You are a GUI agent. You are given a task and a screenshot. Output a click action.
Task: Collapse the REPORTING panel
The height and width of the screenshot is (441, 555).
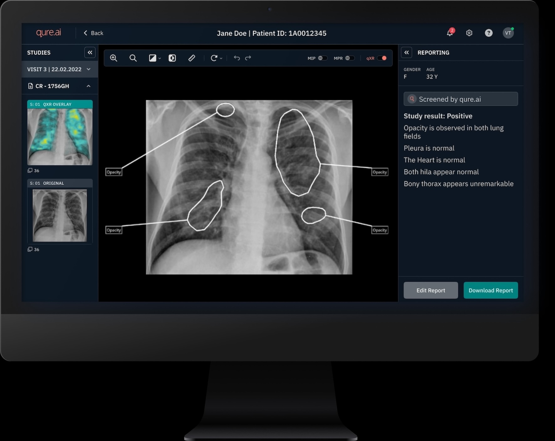(x=407, y=52)
